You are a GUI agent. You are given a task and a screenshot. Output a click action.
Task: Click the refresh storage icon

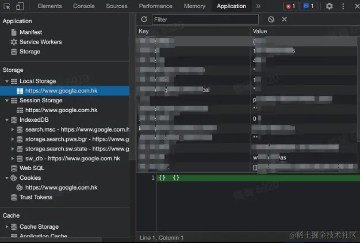(144, 20)
